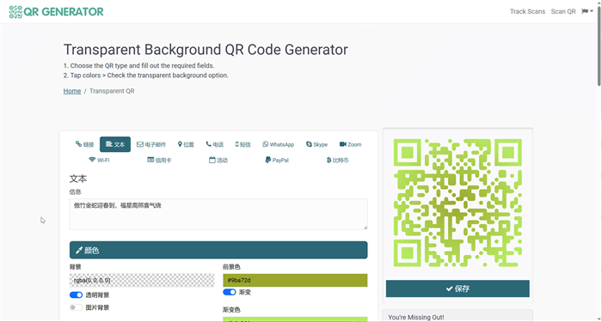Toggle the 透明背景 transparent background switch
Screen dimensions: 602x322
[x=76, y=295]
